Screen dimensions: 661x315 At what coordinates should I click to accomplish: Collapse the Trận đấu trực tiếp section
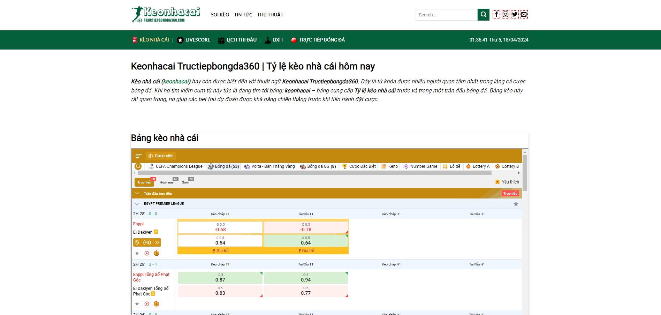137,194
